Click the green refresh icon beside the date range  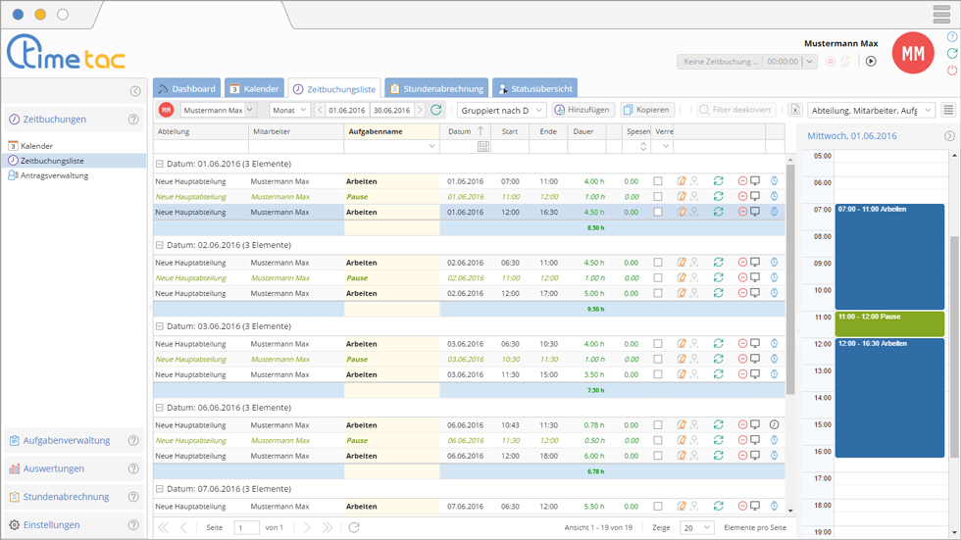(x=436, y=111)
